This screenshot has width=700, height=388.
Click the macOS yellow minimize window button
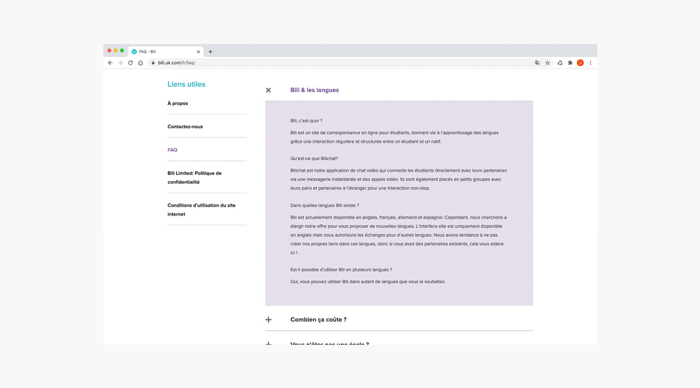[116, 51]
